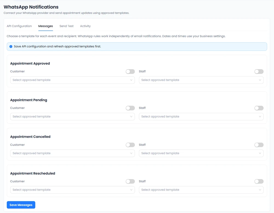Open Customer template dropdown under Appointment Approved
274x213 pixels.
[73, 80]
